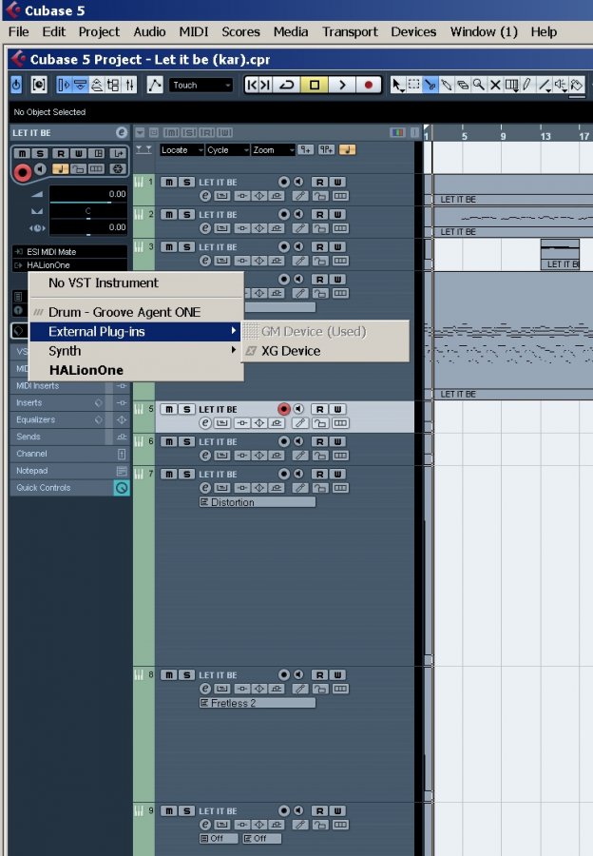Select the Line tool
The image size is (593, 856).
(x=544, y=85)
